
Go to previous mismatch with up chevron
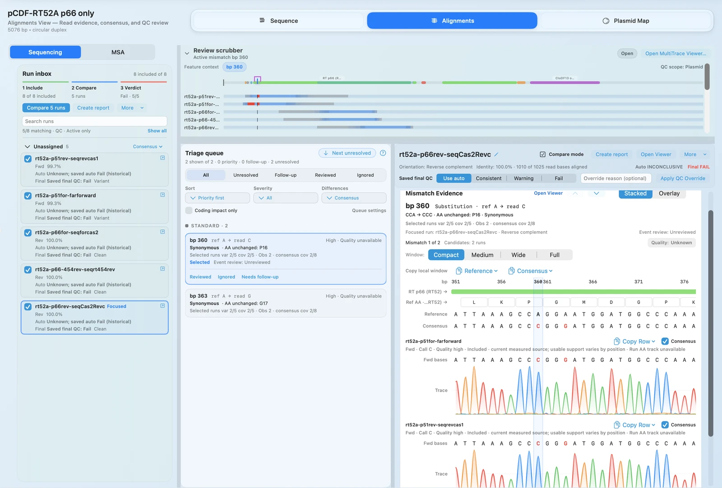pos(575,193)
